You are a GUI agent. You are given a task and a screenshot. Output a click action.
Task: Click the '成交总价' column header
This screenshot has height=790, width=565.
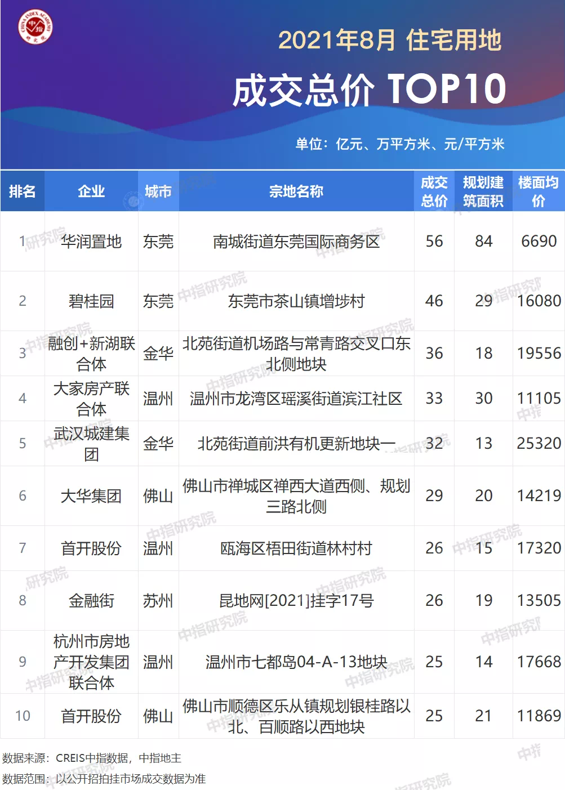point(434,191)
